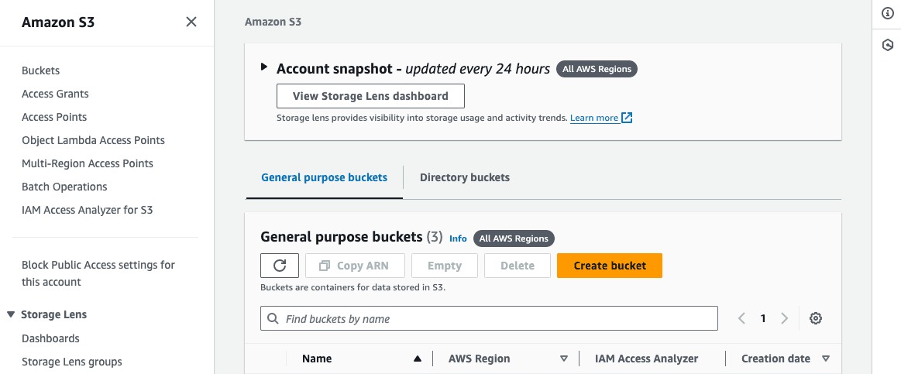Screen dimensions: 901x374
Task: Open Batch Operations in the sidebar
Action: coord(64,187)
